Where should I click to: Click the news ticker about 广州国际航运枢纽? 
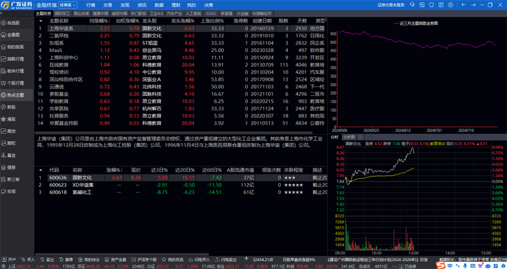378,259
